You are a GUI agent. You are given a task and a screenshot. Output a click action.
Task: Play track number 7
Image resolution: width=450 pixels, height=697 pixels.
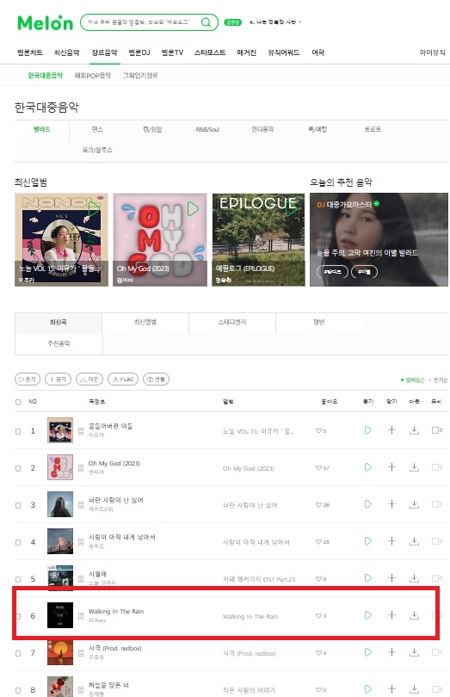[367, 652]
